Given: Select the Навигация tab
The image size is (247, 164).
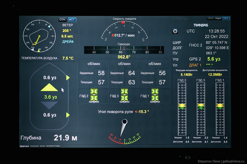Looking at the screenshot, I should [x=35, y=146].
